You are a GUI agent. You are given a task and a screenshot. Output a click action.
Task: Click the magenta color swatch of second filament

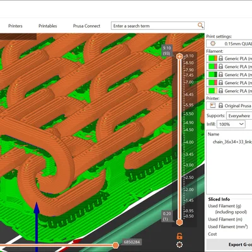[x=215, y=66]
